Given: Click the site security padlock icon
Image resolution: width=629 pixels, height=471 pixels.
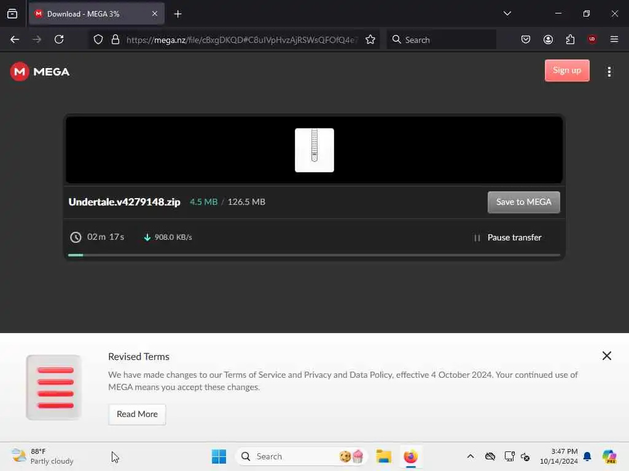Looking at the screenshot, I should pyautogui.click(x=115, y=39).
